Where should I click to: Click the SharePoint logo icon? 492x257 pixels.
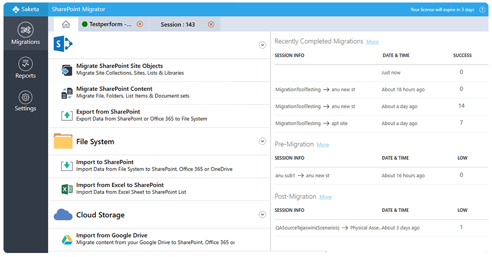pyautogui.click(x=63, y=44)
